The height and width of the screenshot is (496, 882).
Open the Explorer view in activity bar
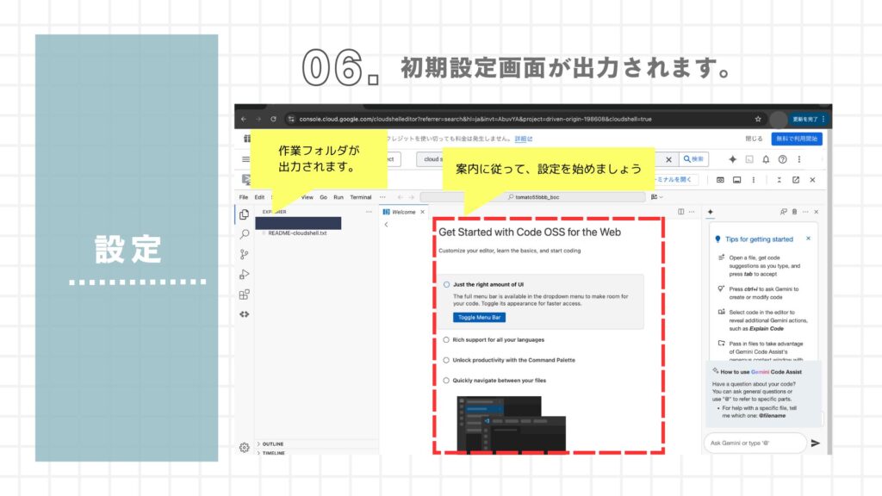(x=244, y=214)
